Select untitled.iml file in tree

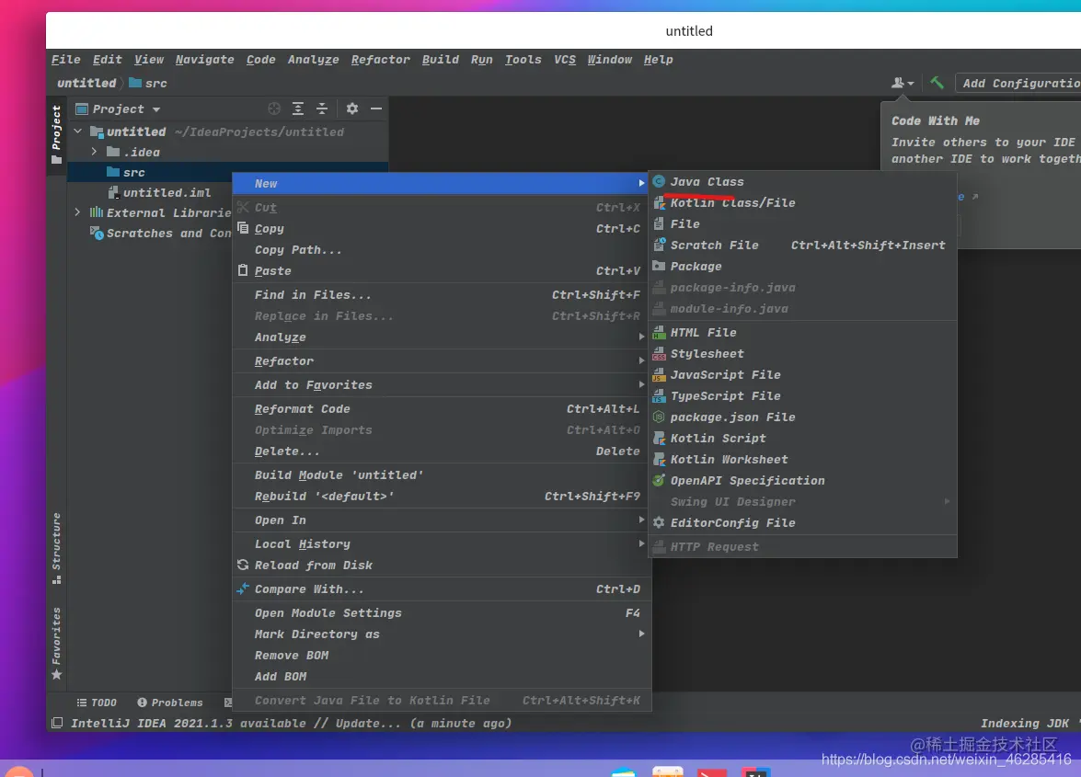click(x=160, y=192)
